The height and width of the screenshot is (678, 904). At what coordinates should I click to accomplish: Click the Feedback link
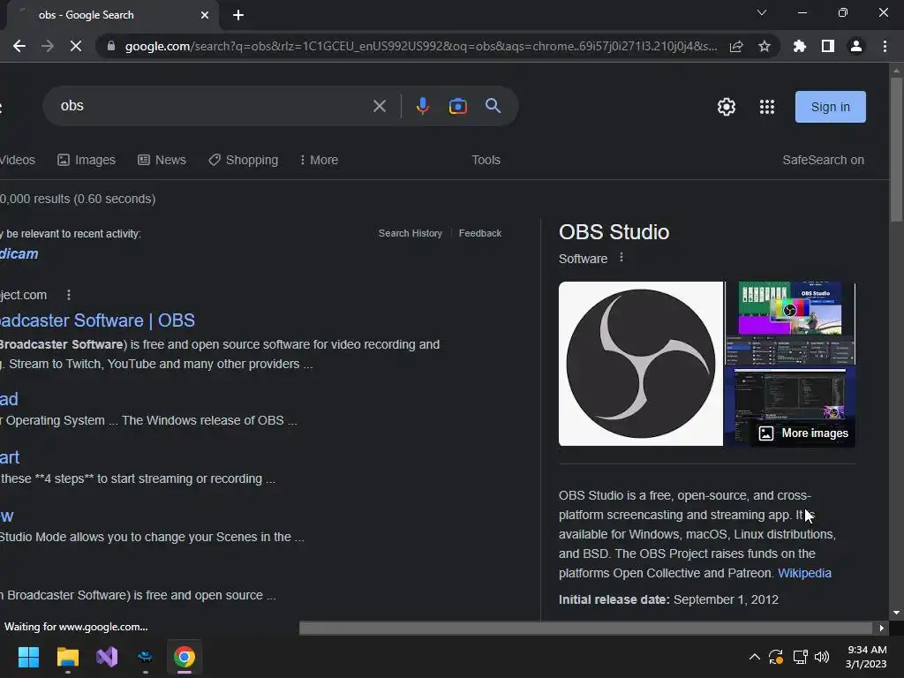480,233
